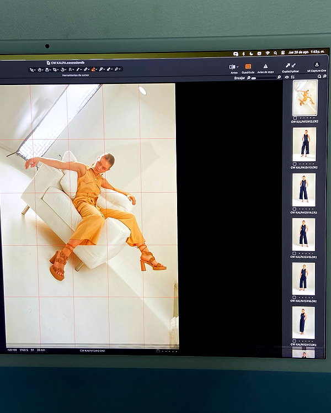Select the Crop cursor tool
Viewport: 331px width, 413px height.
tap(55, 70)
